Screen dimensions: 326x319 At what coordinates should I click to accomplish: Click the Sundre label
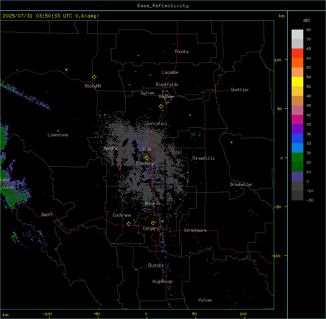point(110,148)
